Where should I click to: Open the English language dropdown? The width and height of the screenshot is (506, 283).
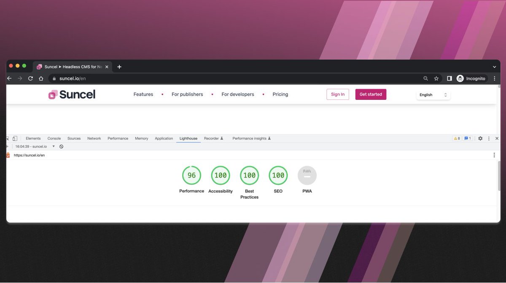click(x=433, y=95)
